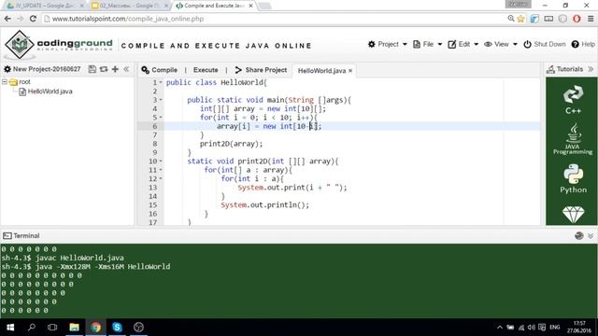The height and width of the screenshot is (336, 598).
Task: Switch to the first browser tab
Action: coord(45,6)
